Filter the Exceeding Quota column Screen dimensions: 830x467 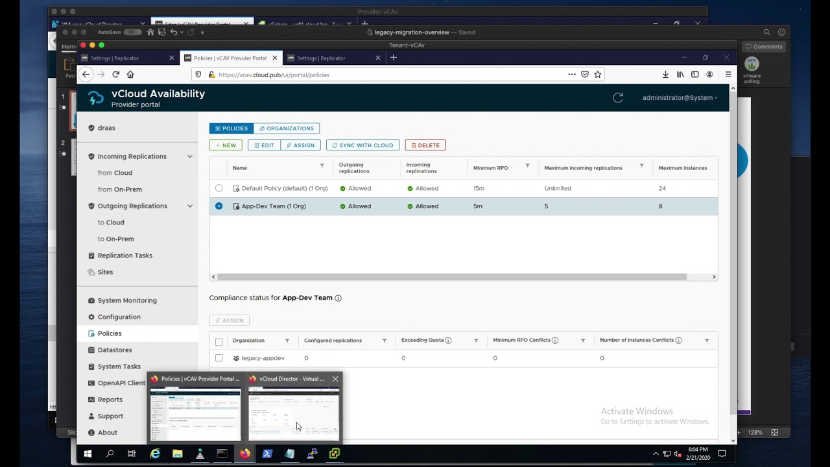tap(476, 341)
